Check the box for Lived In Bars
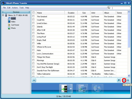132x99 pixels. click(33, 23)
